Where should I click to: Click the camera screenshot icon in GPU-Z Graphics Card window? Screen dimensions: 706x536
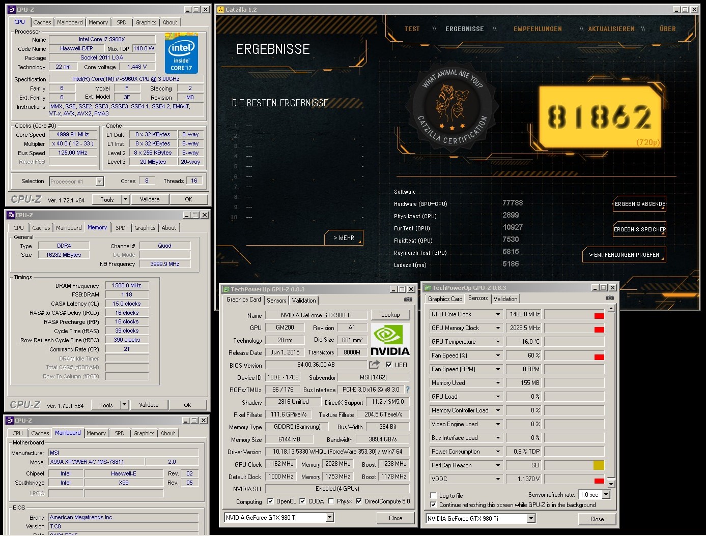pyautogui.click(x=408, y=299)
